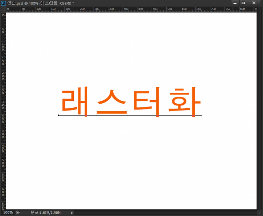Screen dimensions: 263x216
Task: Close the 연습.psd document window
Action: coord(254,3)
